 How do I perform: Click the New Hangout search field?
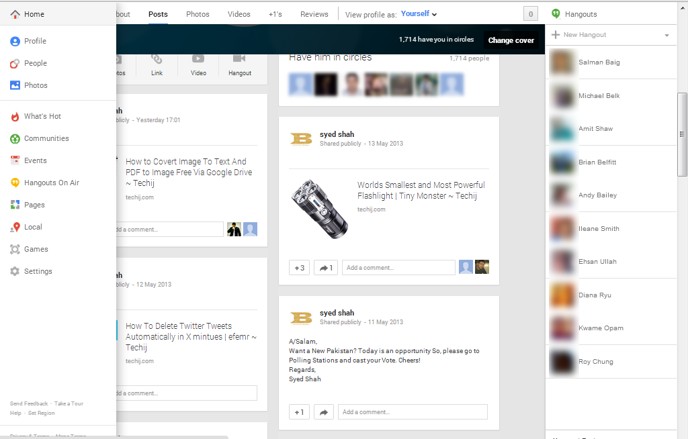[611, 35]
